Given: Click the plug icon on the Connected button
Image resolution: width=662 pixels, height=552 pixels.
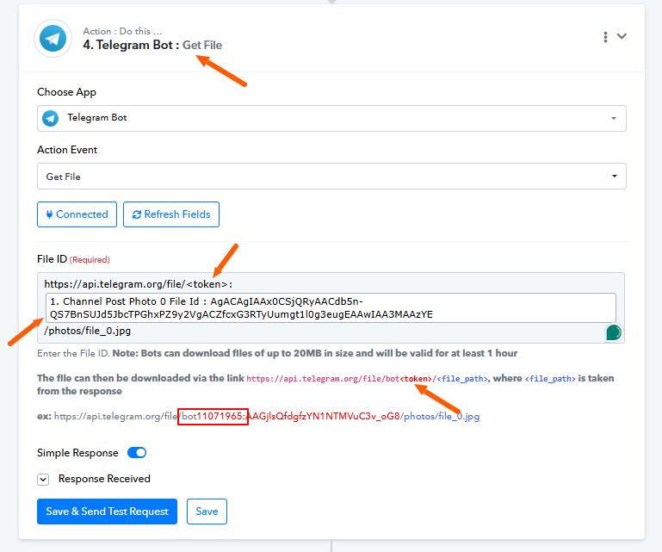Looking at the screenshot, I should pyautogui.click(x=48, y=214).
